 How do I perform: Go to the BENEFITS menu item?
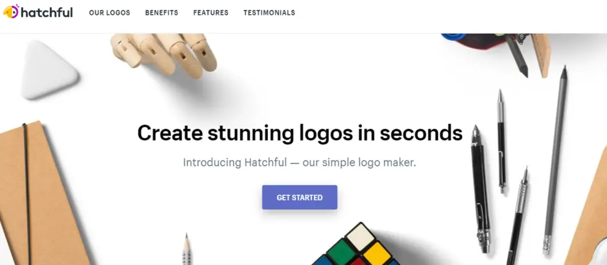pos(162,13)
